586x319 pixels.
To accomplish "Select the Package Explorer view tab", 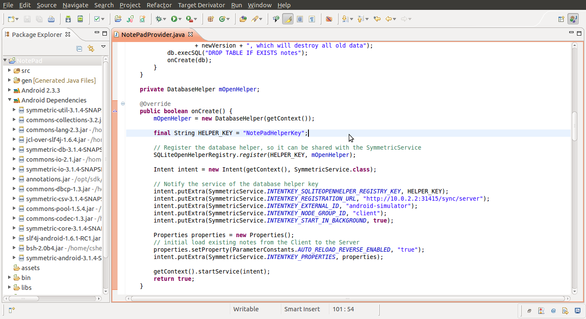I will [x=37, y=34].
